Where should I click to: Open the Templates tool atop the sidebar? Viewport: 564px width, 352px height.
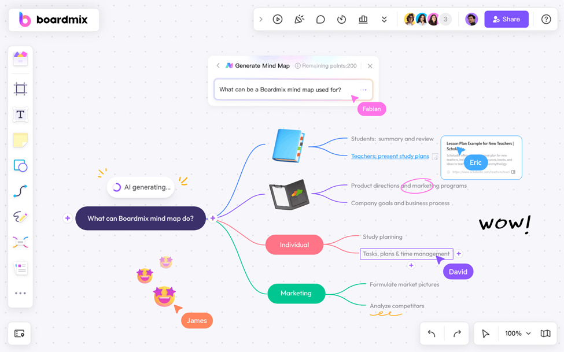(20, 58)
